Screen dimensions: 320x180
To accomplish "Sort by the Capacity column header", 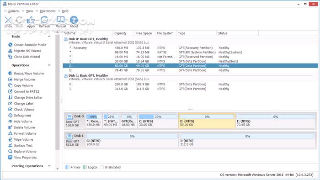I will [123, 33].
